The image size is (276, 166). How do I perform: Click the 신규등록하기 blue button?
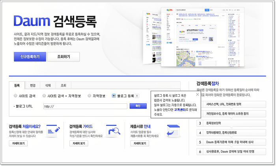point(30,57)
